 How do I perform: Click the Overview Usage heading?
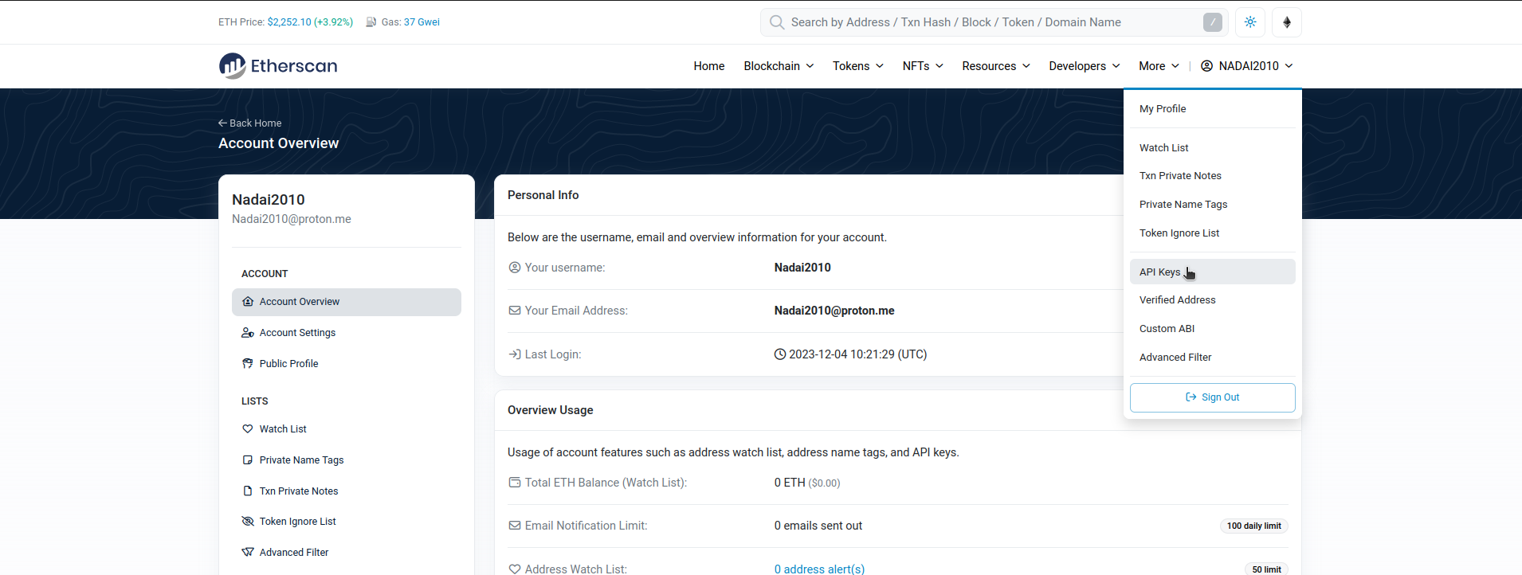[551, 410]
